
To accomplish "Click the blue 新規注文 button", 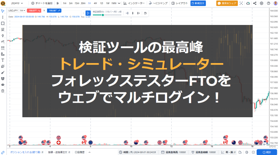I will tap(198, 3).
